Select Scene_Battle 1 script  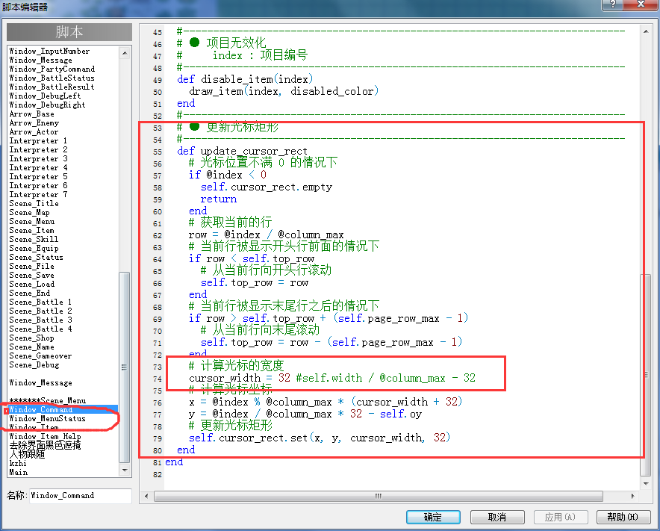(41, 302)
